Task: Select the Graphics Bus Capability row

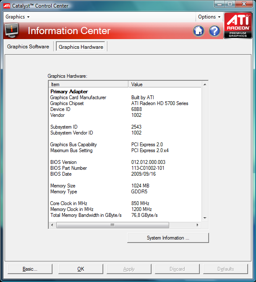Action: [125, 145]
